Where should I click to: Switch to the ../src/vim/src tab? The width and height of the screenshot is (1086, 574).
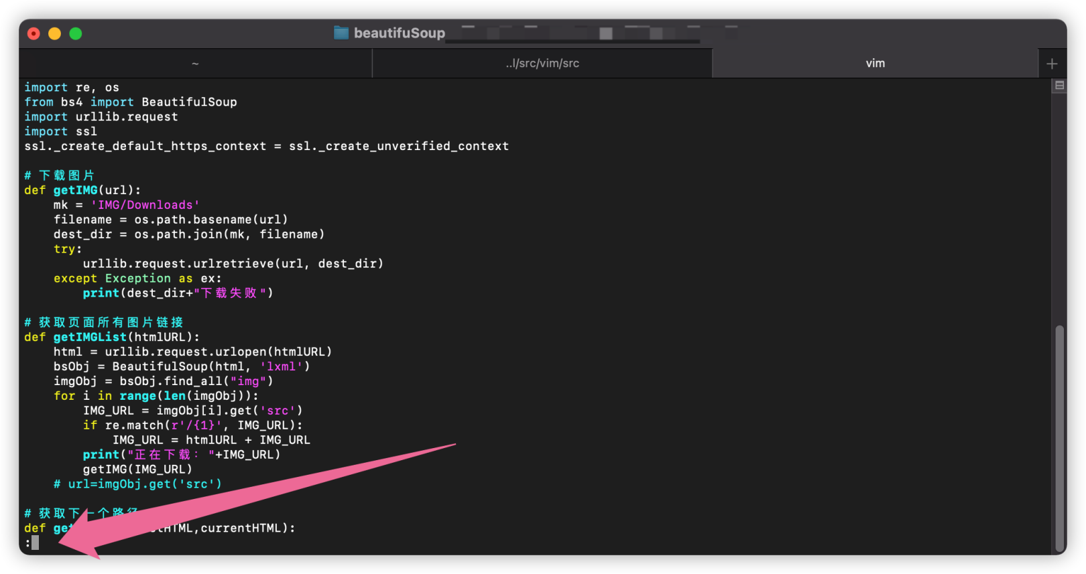pyautogui.click(x=542, y=64)
